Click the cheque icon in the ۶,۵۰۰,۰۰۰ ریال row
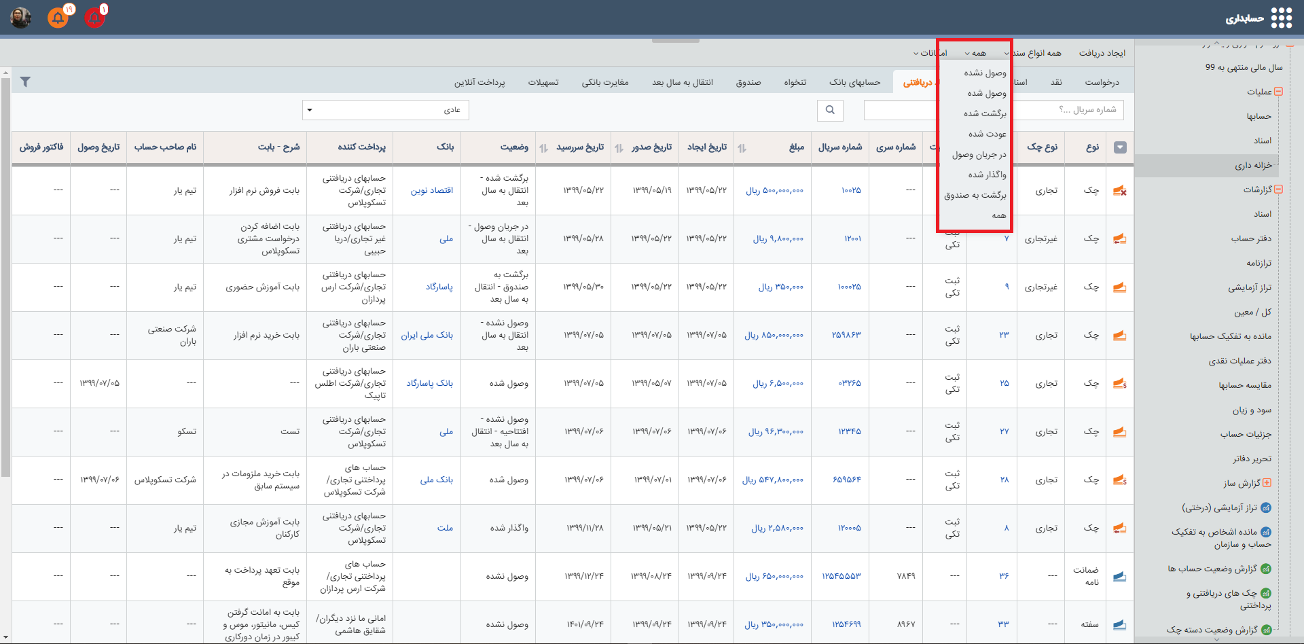The image size is (1304, 644). point(1120,384)
